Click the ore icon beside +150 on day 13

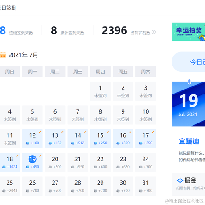point(50,143)
